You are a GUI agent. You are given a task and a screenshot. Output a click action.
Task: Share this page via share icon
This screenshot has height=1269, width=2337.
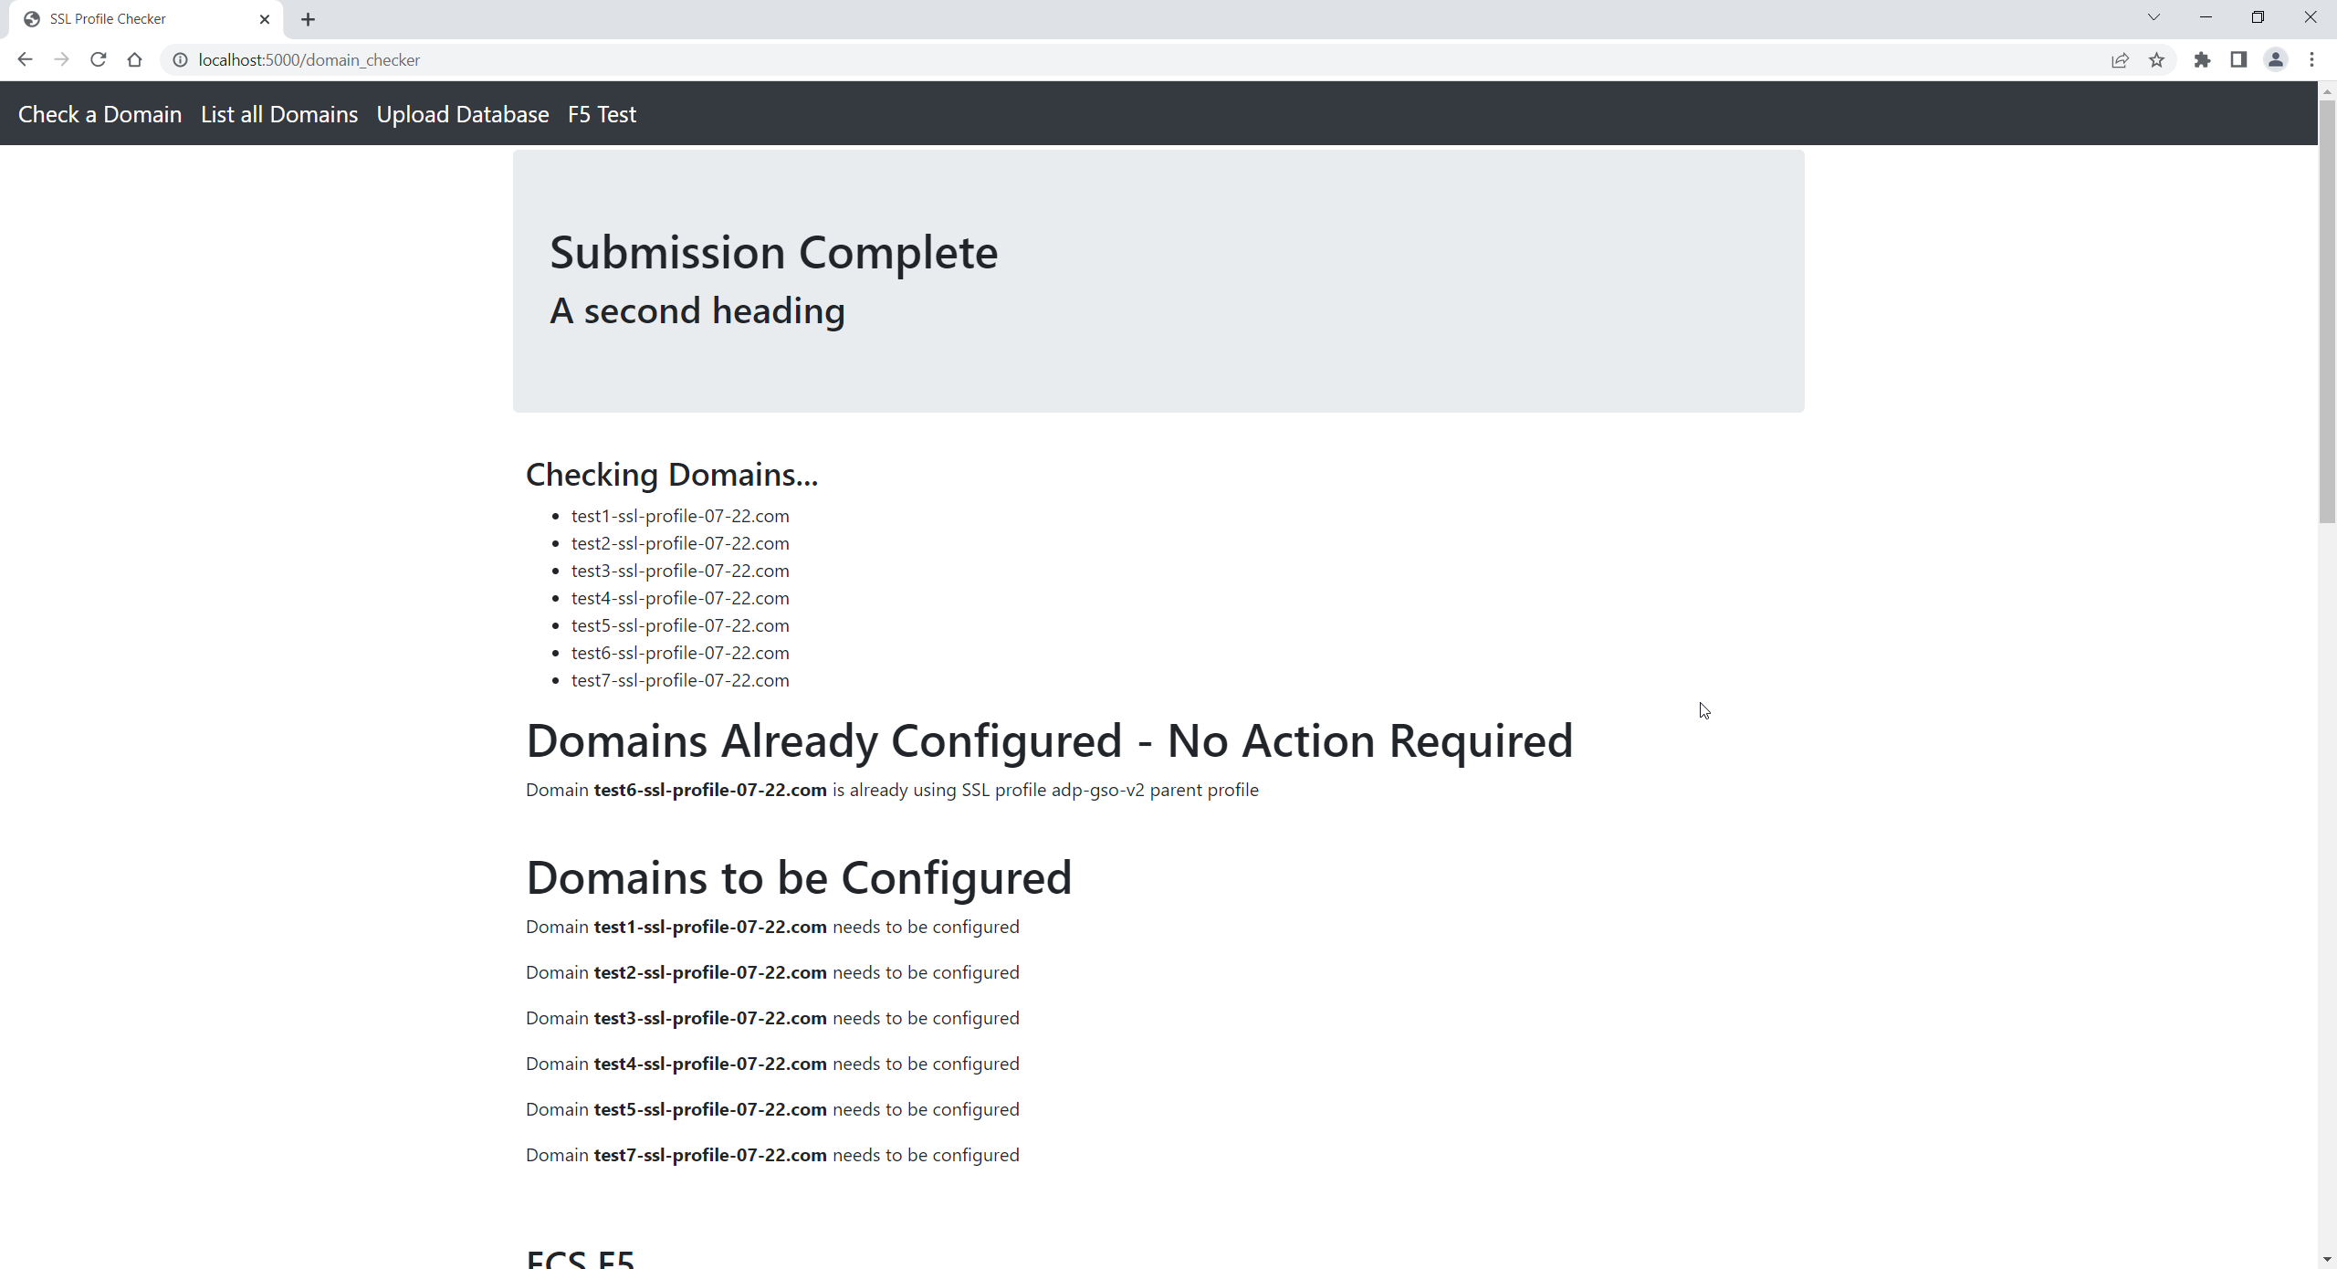(x=2120, y=59)
